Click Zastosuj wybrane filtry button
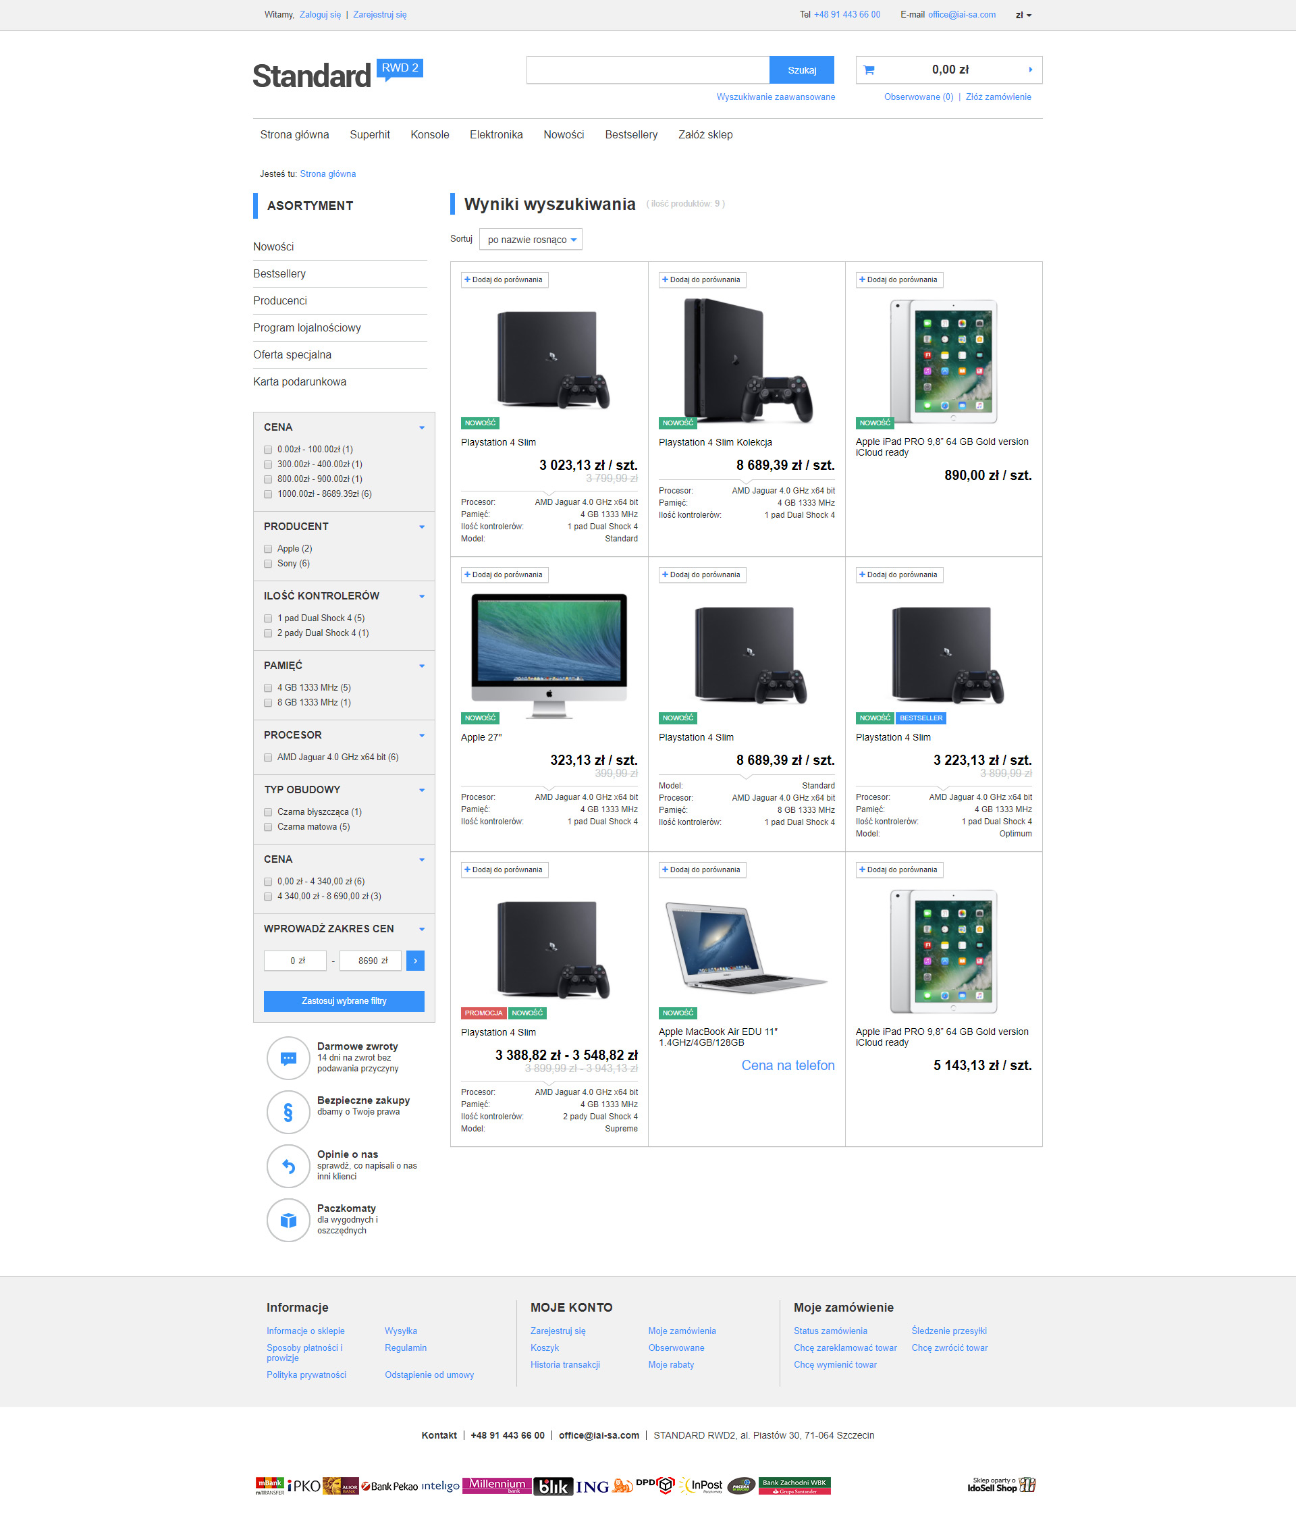 tap(344, 1001)
